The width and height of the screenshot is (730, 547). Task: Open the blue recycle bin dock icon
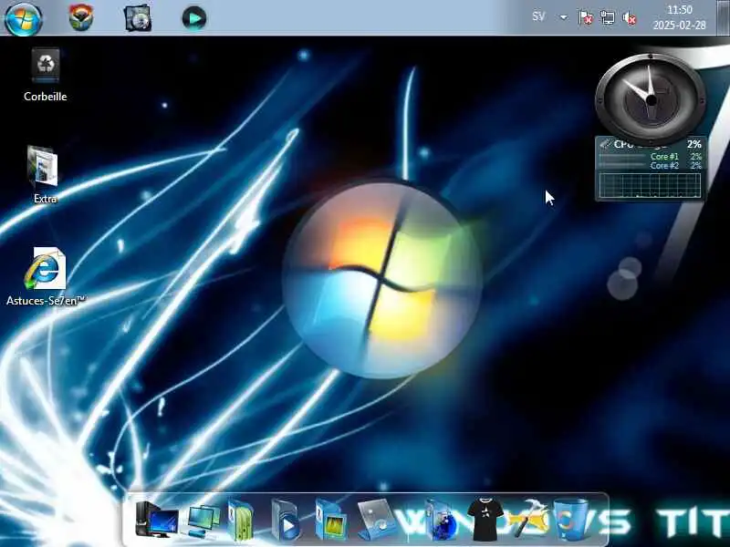point(570,519)
